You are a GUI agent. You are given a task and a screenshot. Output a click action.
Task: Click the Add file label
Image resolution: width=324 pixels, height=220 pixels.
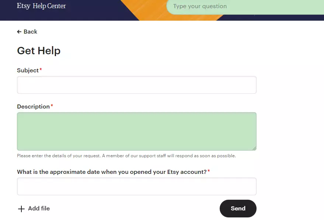[x=38, y=209]
